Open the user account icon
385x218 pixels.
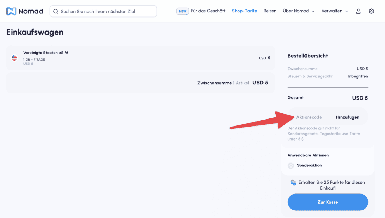pos(358,11)
